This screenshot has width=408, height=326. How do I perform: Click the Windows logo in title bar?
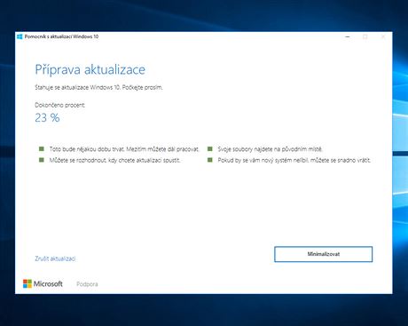click(20, 36)
